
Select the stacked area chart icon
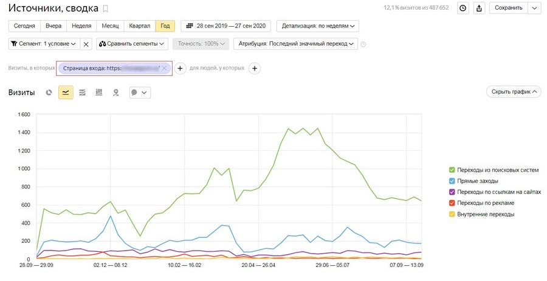tap(82, 92)
